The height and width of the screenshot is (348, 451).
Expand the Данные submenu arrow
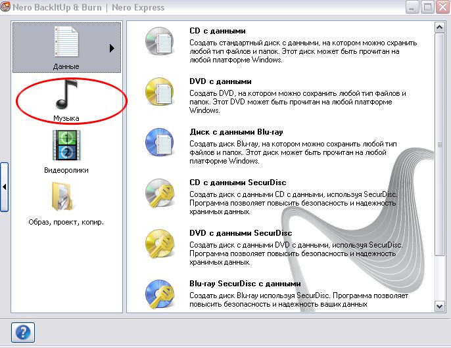(x=112, y=48)
